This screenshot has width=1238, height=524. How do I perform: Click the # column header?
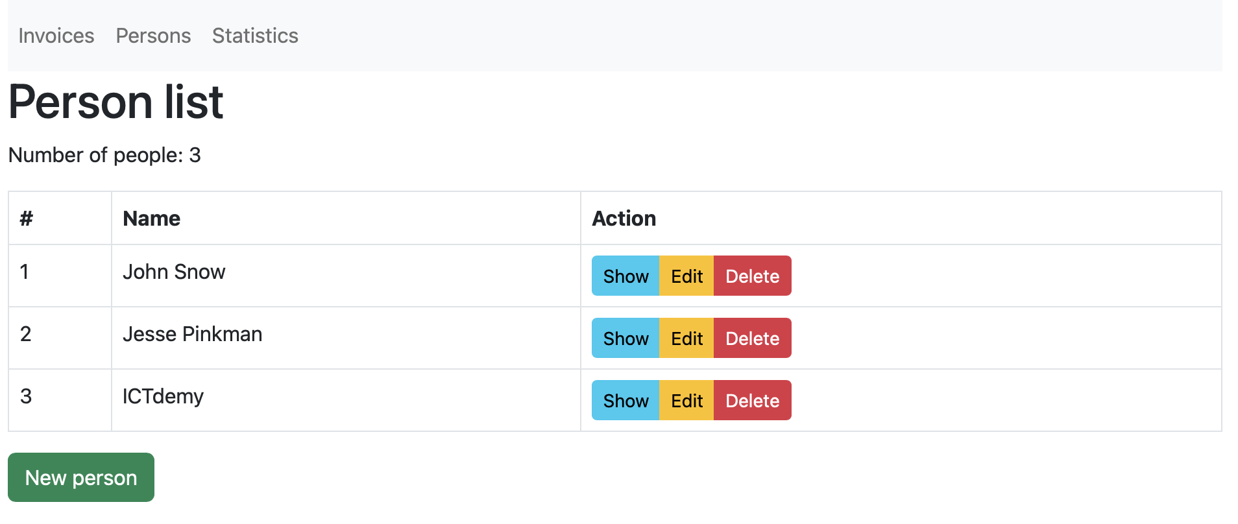point(27,219)
